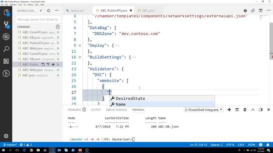Image resolution: width=273 pixels, height=153 pixels.
Task: Choose the Name autocomplete suggestion
Action: [x=162, y=104]
